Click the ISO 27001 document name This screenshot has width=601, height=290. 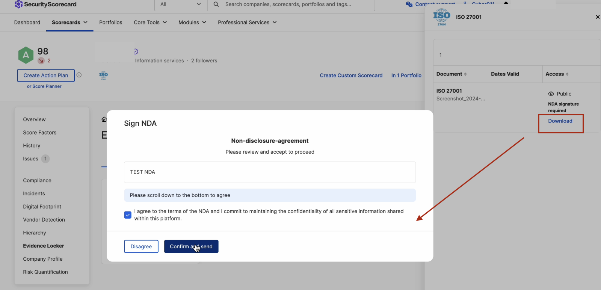(x=449, y=91)
